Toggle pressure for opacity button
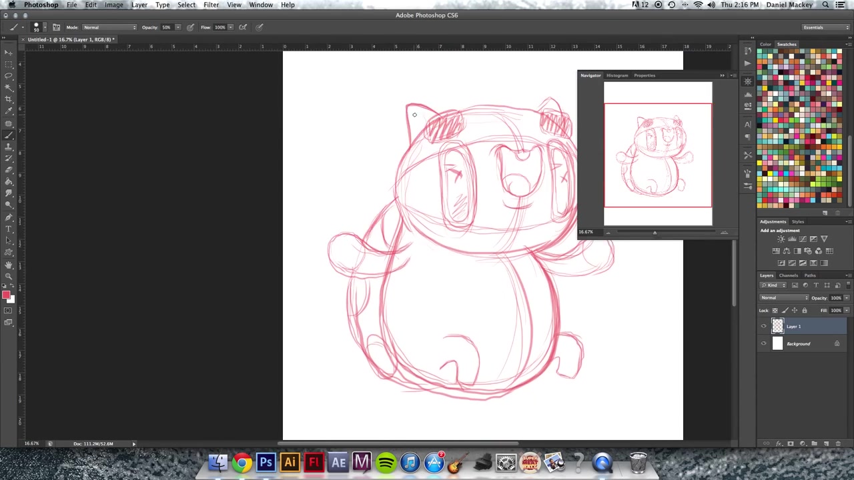Image resolution: width=854 pixels, height=480 pixels. (x=190, y=27)
